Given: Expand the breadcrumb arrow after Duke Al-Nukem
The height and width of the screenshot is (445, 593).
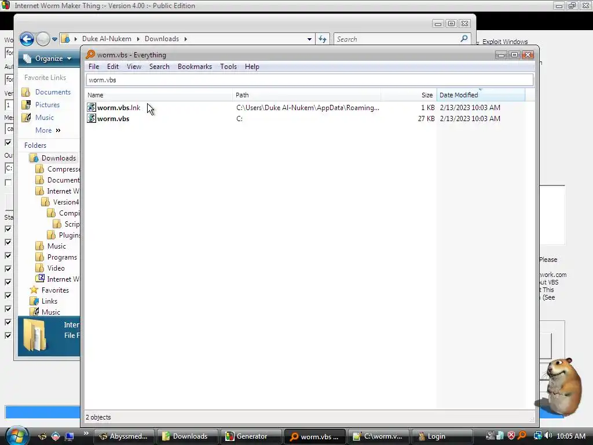Looking at the screenshot, I should coord(138,39).
